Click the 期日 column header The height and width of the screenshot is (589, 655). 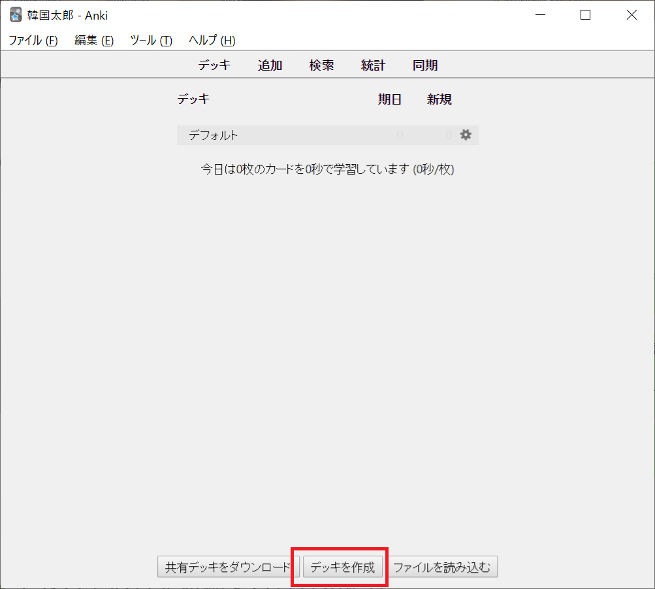[x=390, y=99]
